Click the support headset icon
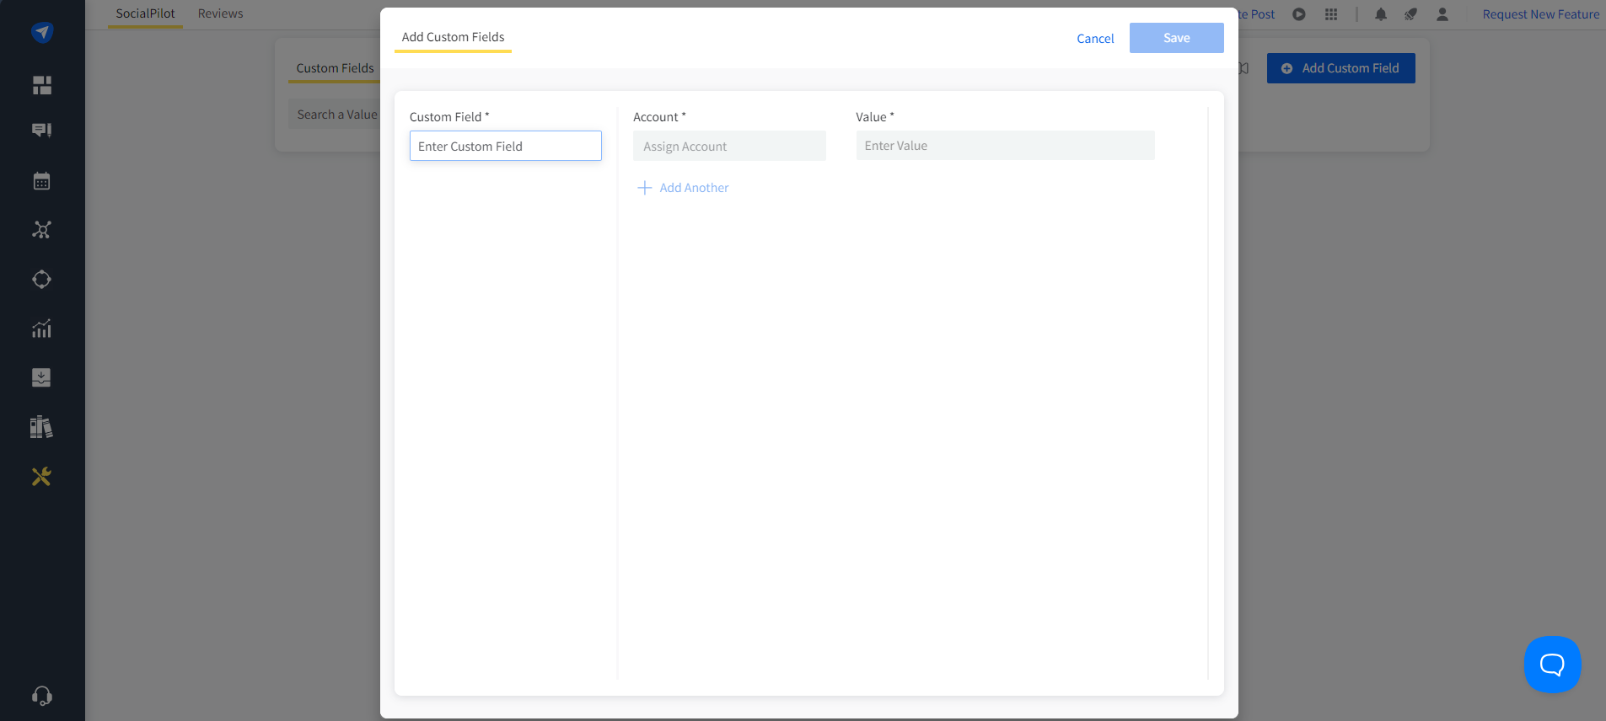Image resolution: width=1606 pixels, height=721 pixels. coord(42,696)
